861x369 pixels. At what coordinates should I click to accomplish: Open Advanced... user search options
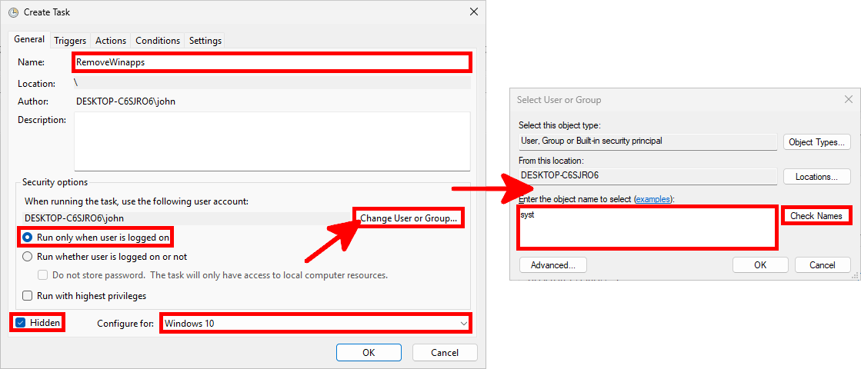pos(553,265)
